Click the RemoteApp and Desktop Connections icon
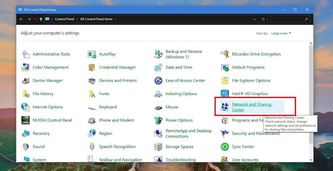333x171 pixels. point(158,134)
